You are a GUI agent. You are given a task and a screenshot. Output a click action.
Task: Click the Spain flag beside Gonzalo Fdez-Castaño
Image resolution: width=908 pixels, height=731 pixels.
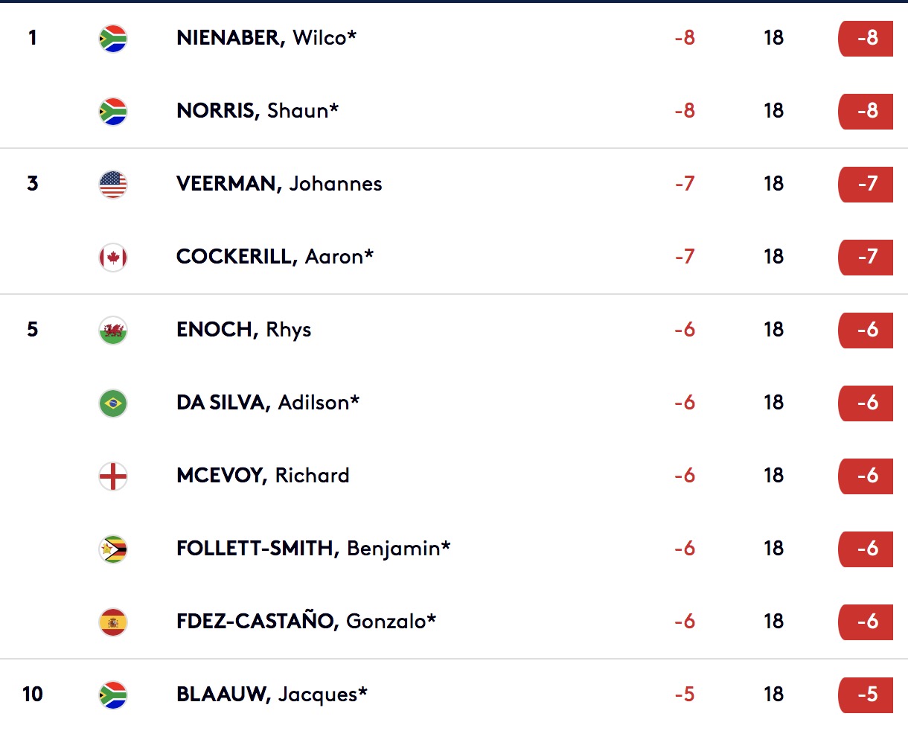[x=113, y=622]
